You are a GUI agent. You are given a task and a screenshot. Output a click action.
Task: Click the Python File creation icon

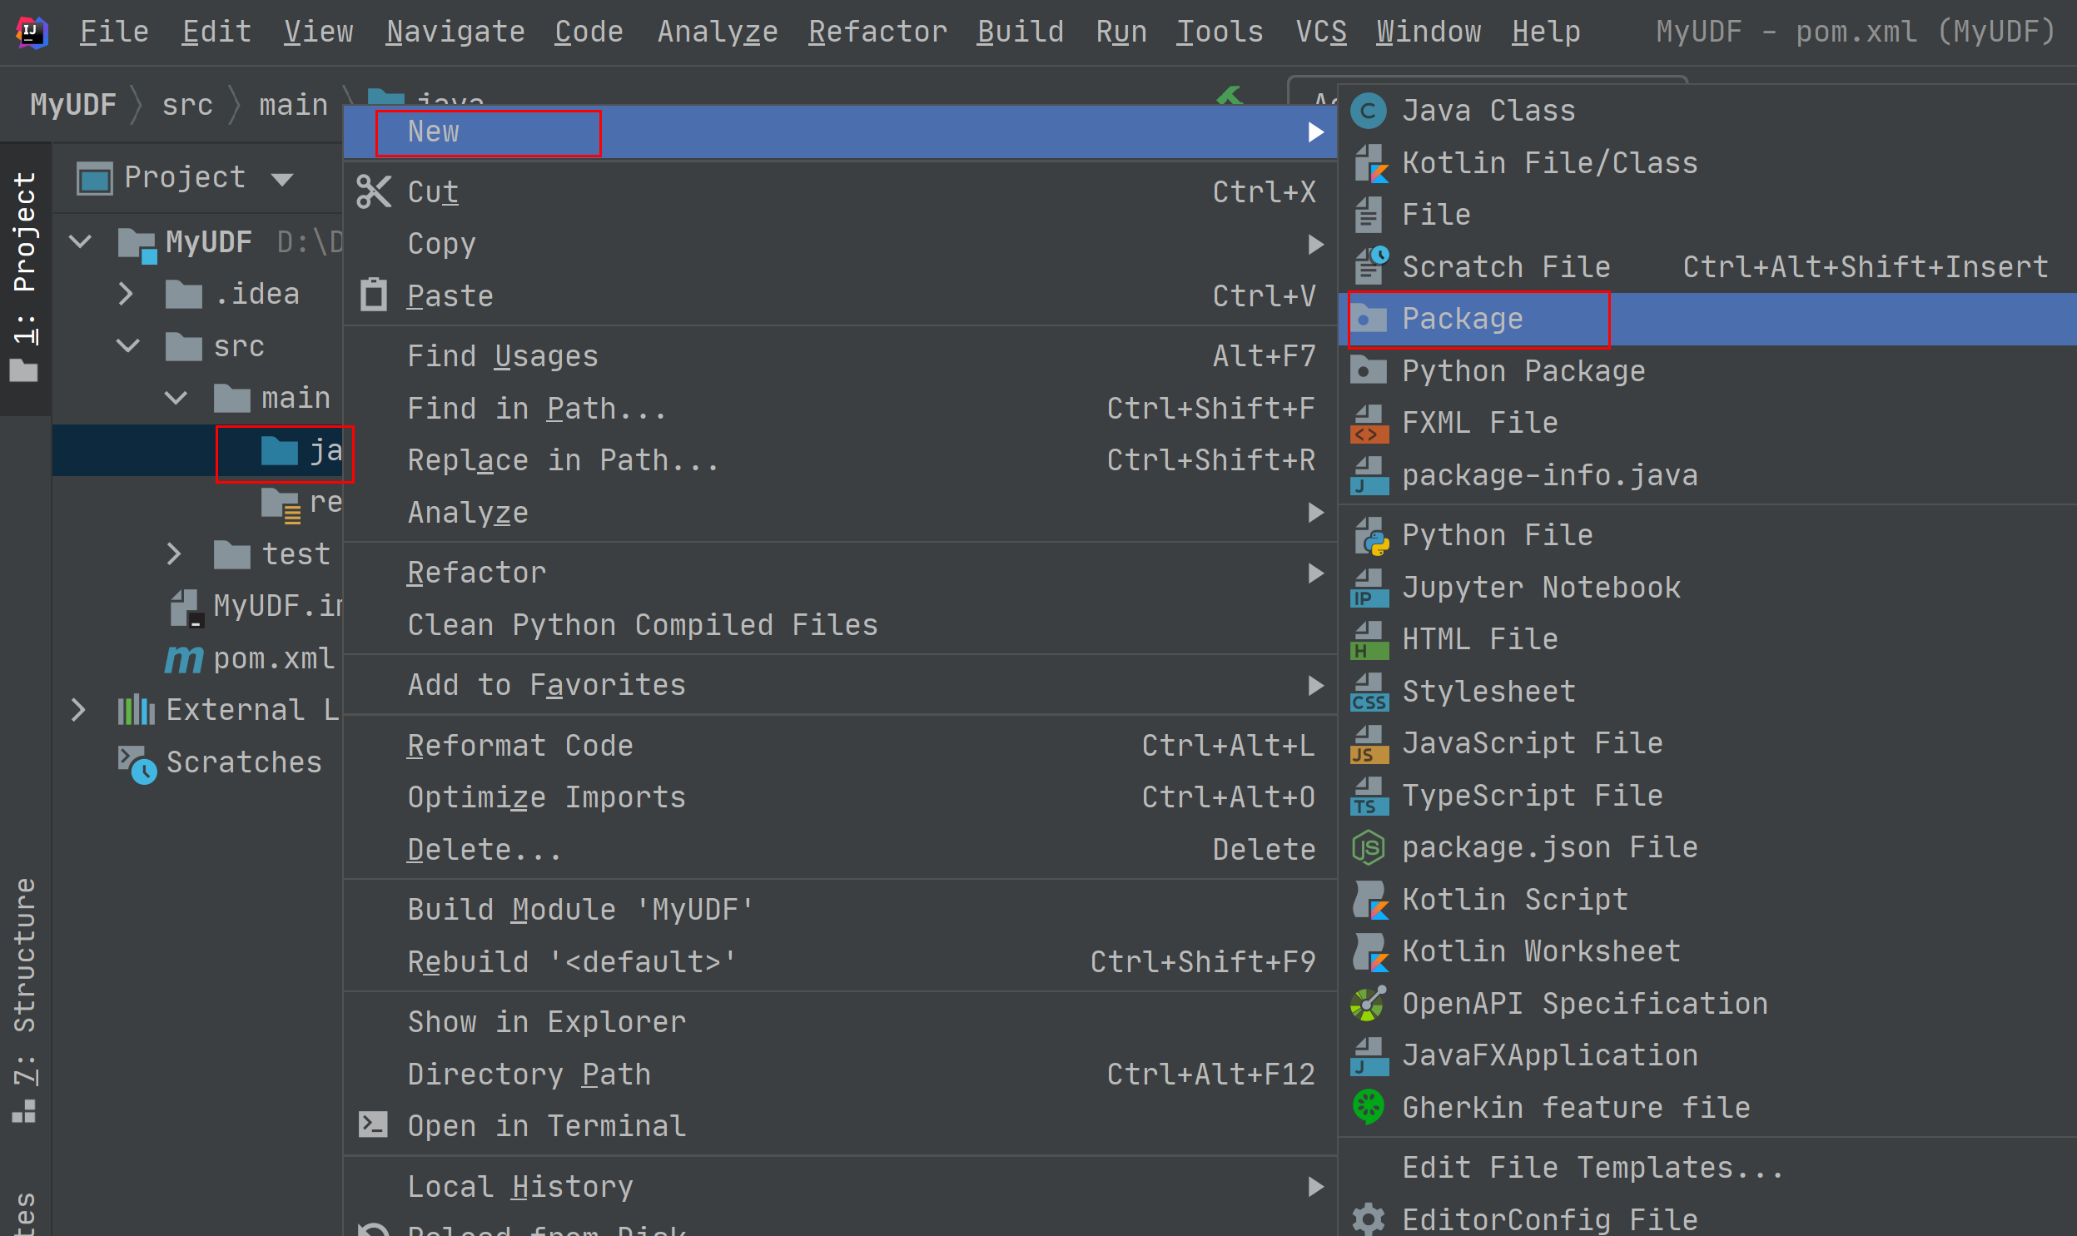(1369, 534)
